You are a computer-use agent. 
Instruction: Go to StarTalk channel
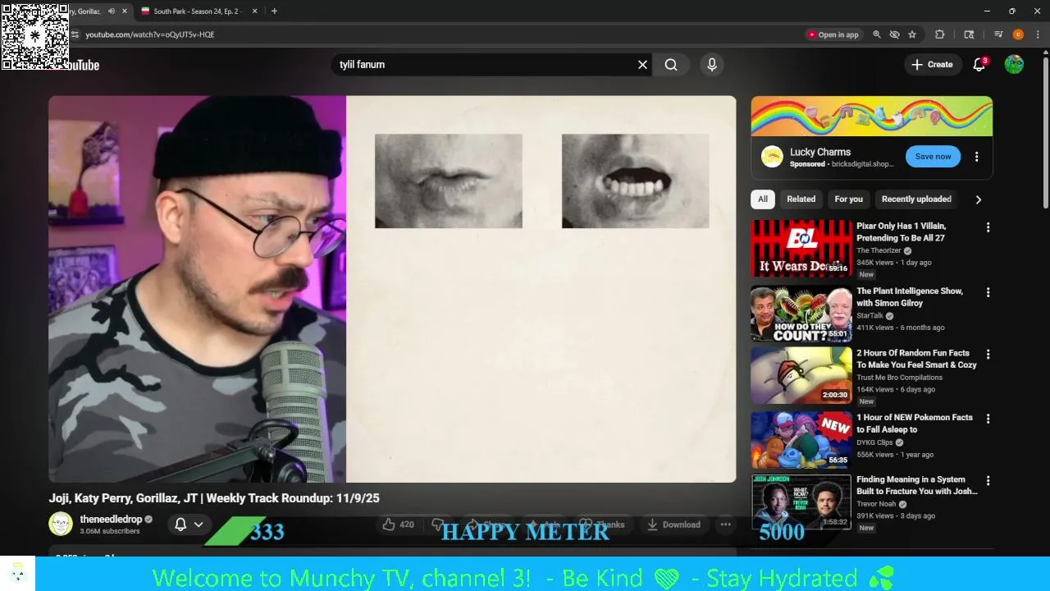click(870, 315)
